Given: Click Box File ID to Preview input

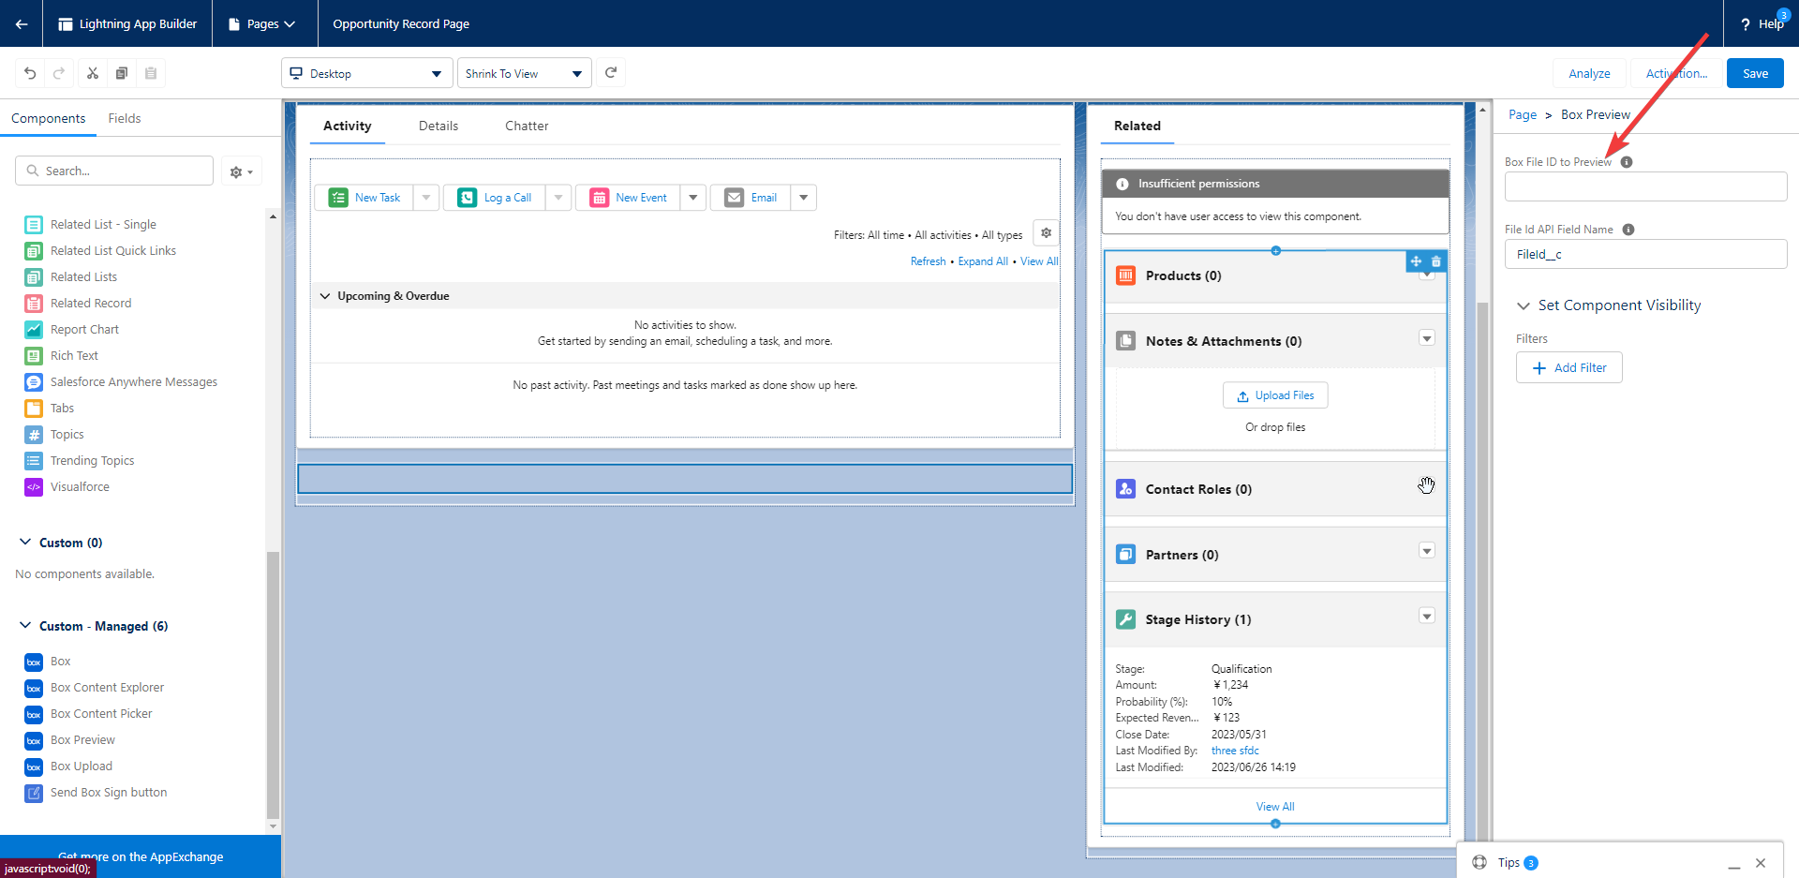Looking at the screenshot, I should 1645,186.
